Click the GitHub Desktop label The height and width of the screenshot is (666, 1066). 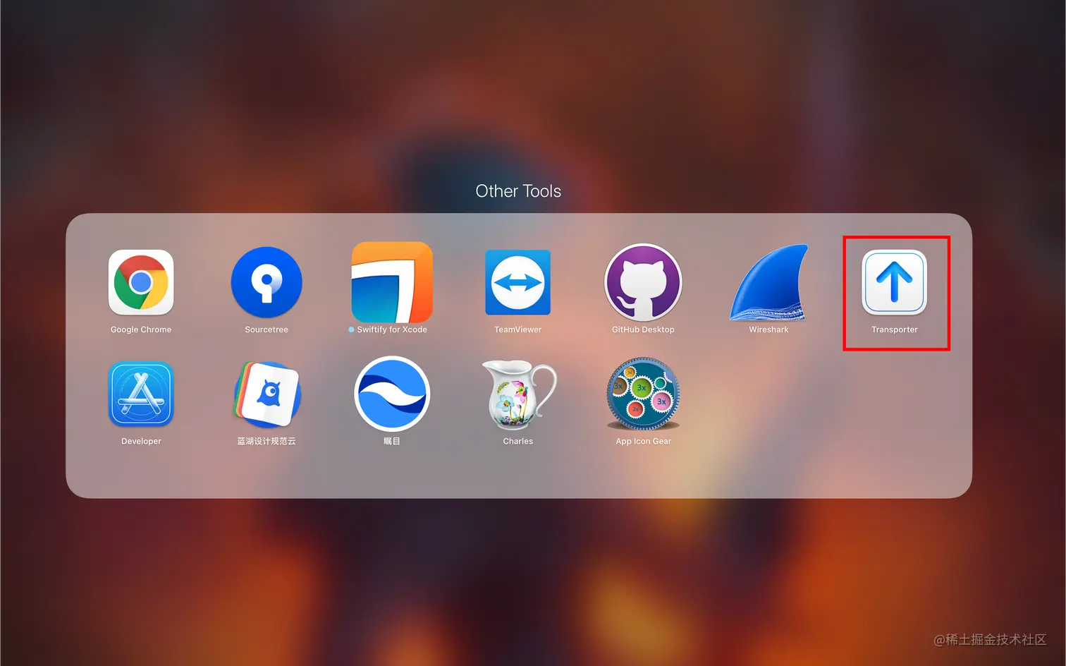(643, 329)
